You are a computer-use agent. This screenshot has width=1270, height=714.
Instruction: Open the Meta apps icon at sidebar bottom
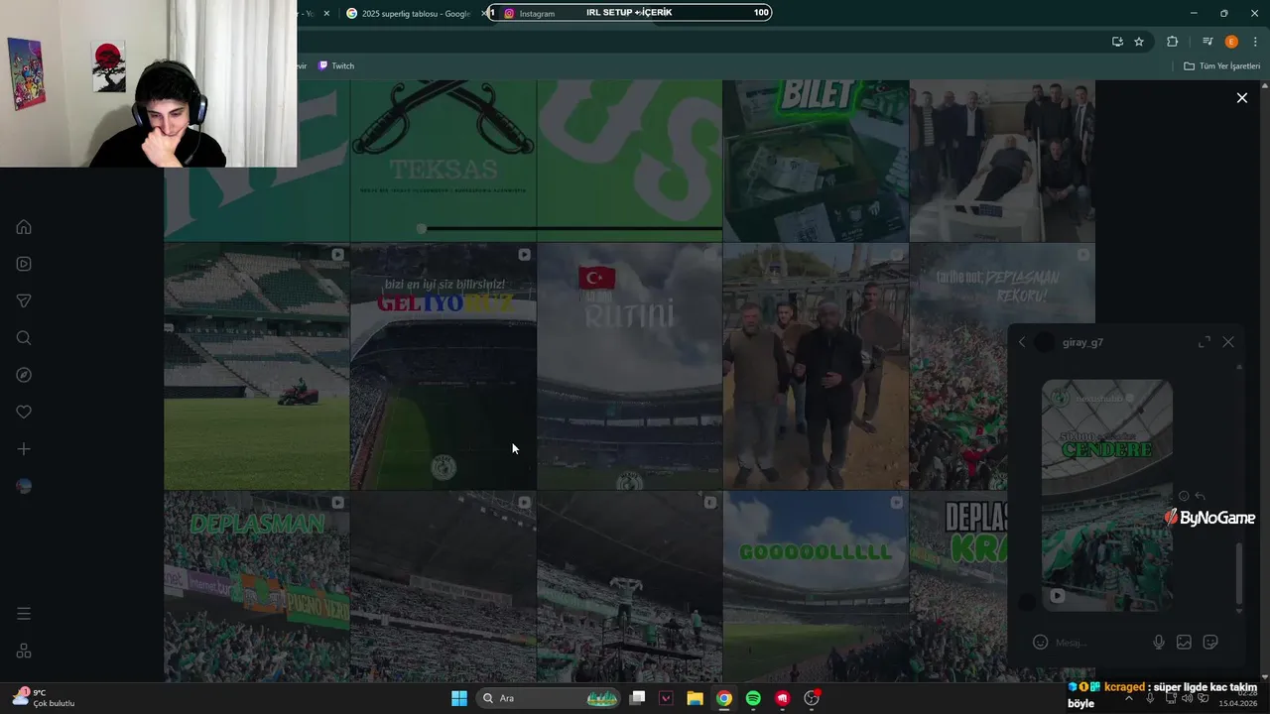24,651
